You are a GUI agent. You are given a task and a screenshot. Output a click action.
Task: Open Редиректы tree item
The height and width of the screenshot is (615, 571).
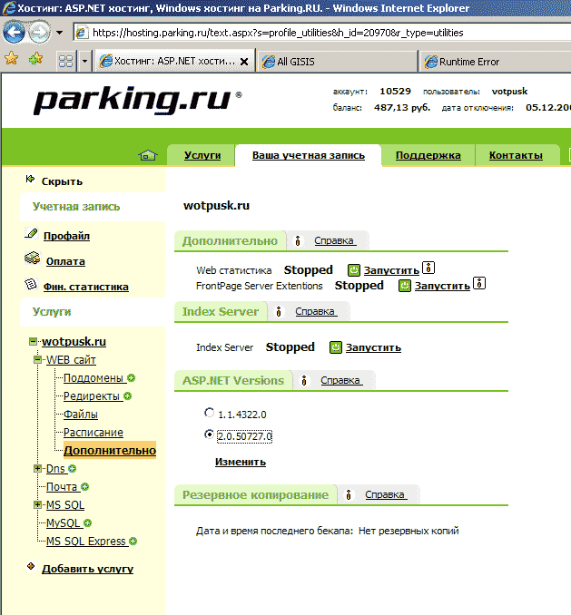coord(92,396)
